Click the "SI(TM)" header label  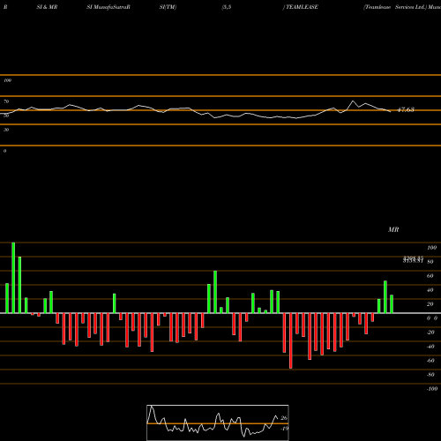(x=168, y=7)
